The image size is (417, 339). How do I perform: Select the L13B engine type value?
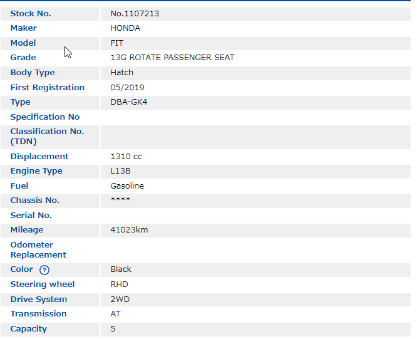[x=121, y=171]
